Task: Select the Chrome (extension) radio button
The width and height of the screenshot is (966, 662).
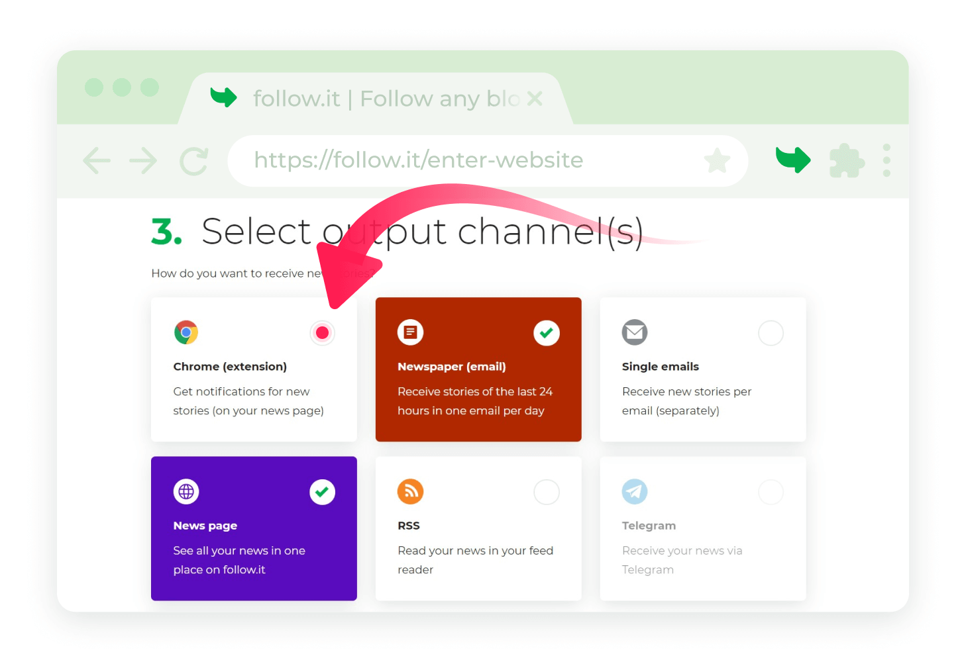Action: coord(323,332)
